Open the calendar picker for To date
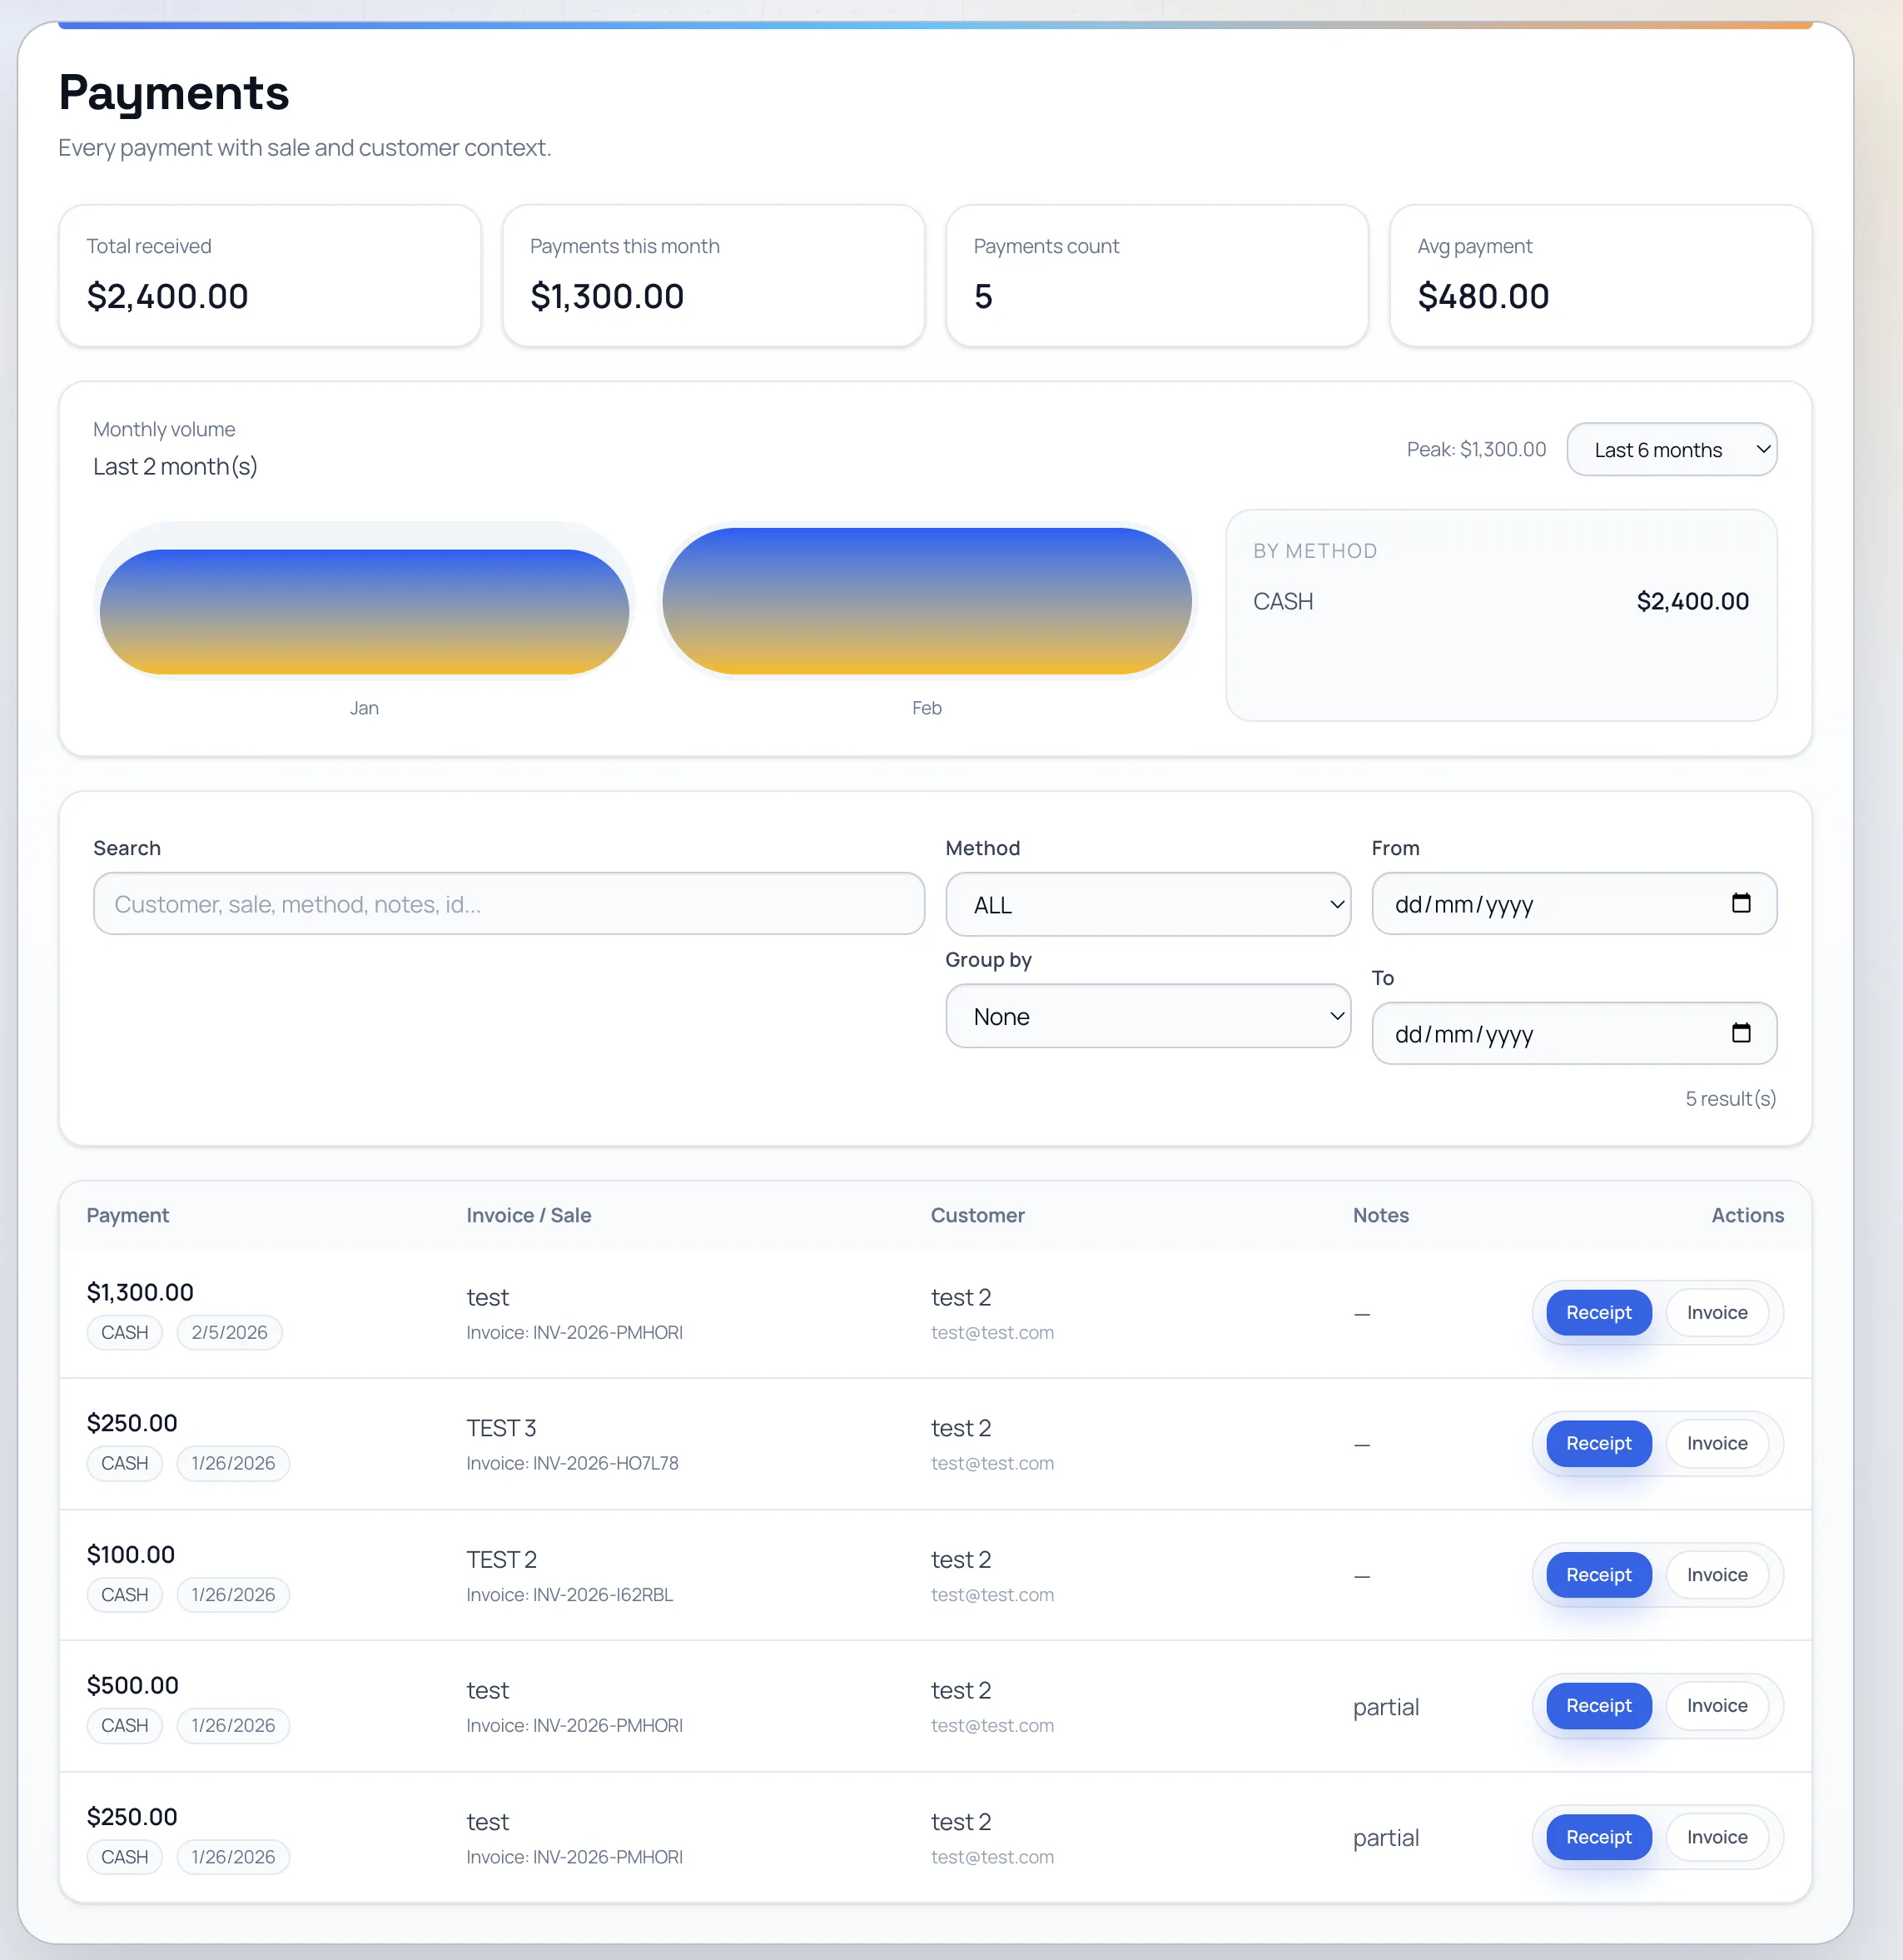 1743,1033
